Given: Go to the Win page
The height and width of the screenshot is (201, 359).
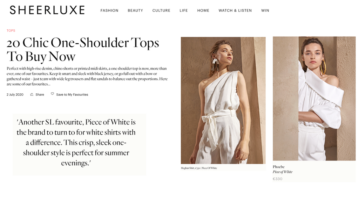Looking at the screenshot, I should pyautogui.click(x=265, y=10).
